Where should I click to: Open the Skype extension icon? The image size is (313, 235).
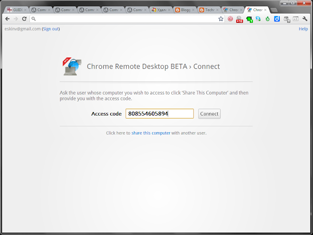pos(258,19)
